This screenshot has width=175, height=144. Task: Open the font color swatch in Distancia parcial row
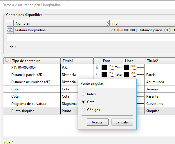coord(104,74)
